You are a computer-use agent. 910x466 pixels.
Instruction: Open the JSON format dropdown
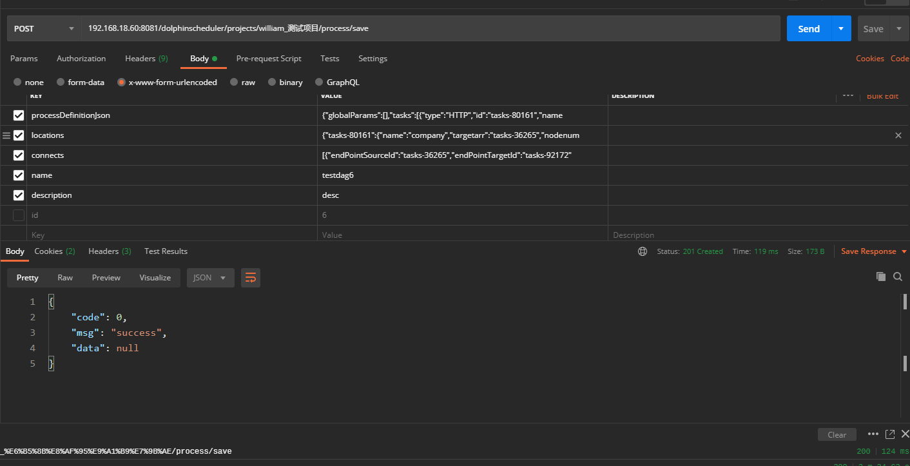tap(211, 278)
